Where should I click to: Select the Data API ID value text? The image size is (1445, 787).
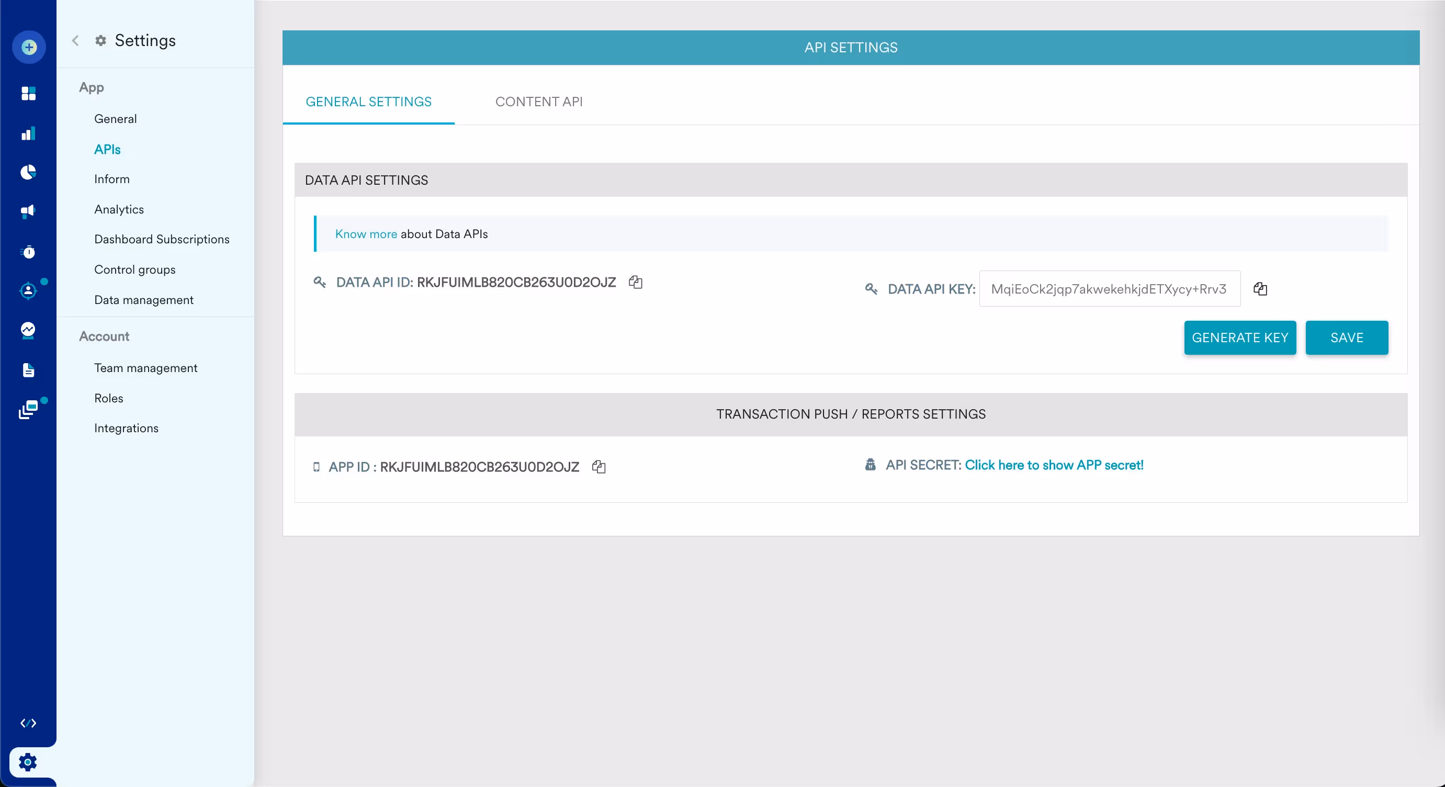[x=516, y=282]
